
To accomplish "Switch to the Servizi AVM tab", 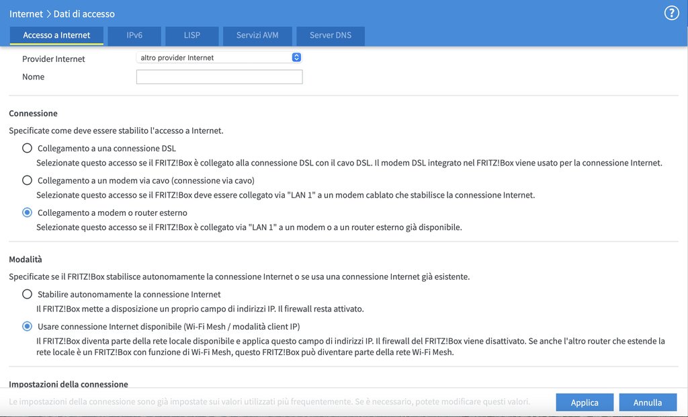I will 257,35.
